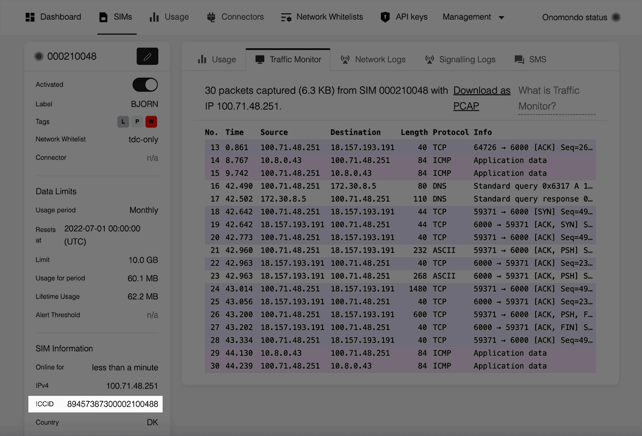Click the Usage bar chart navbar icon
This screenshot has width=642, height=436.
pos(154,17)
